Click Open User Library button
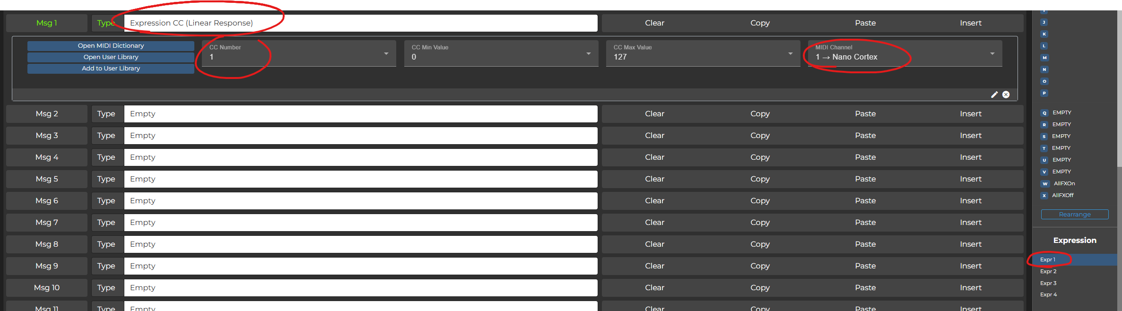The width and height of the screenshot is (1122, 311). coord(111,57)
